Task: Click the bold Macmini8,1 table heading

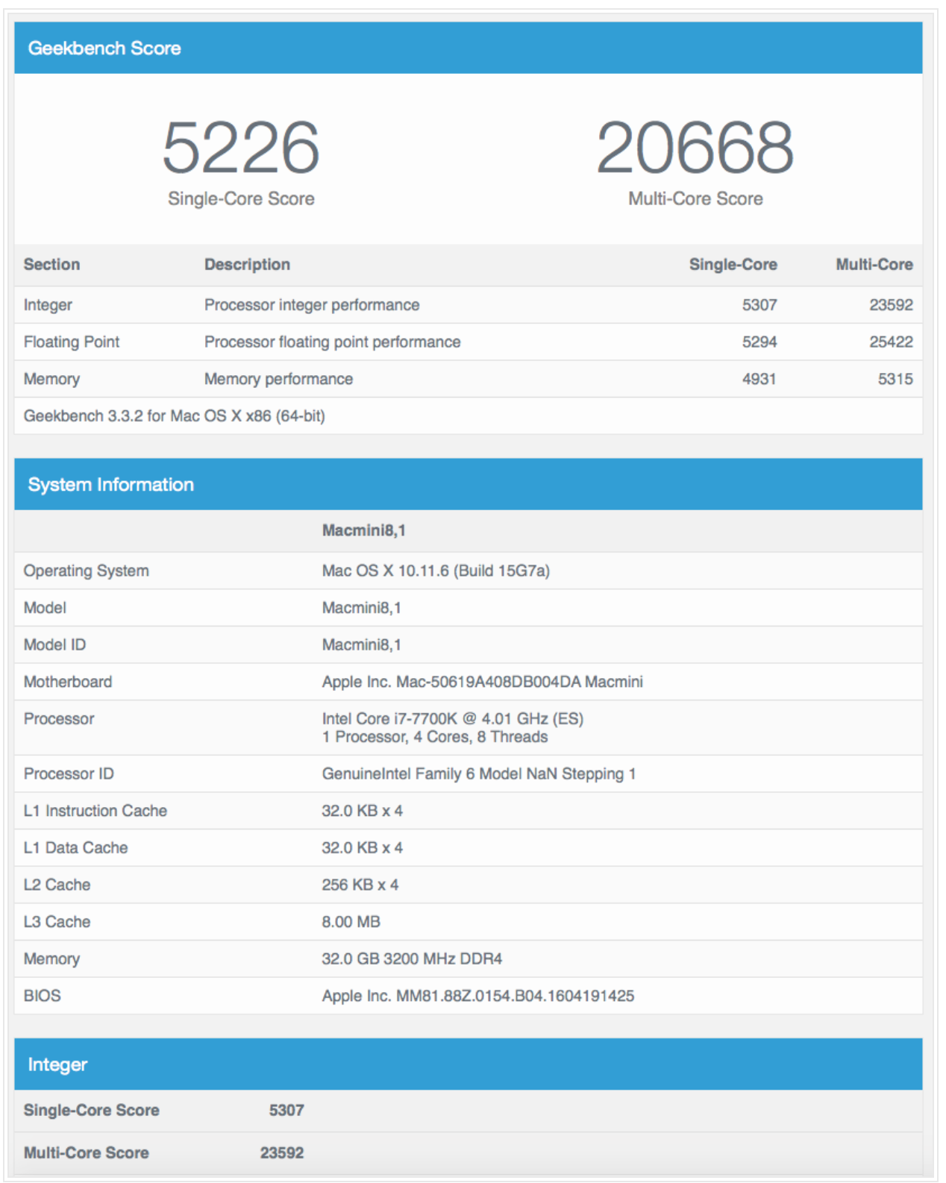Action: pyautogui.click(x=363, y=530)
